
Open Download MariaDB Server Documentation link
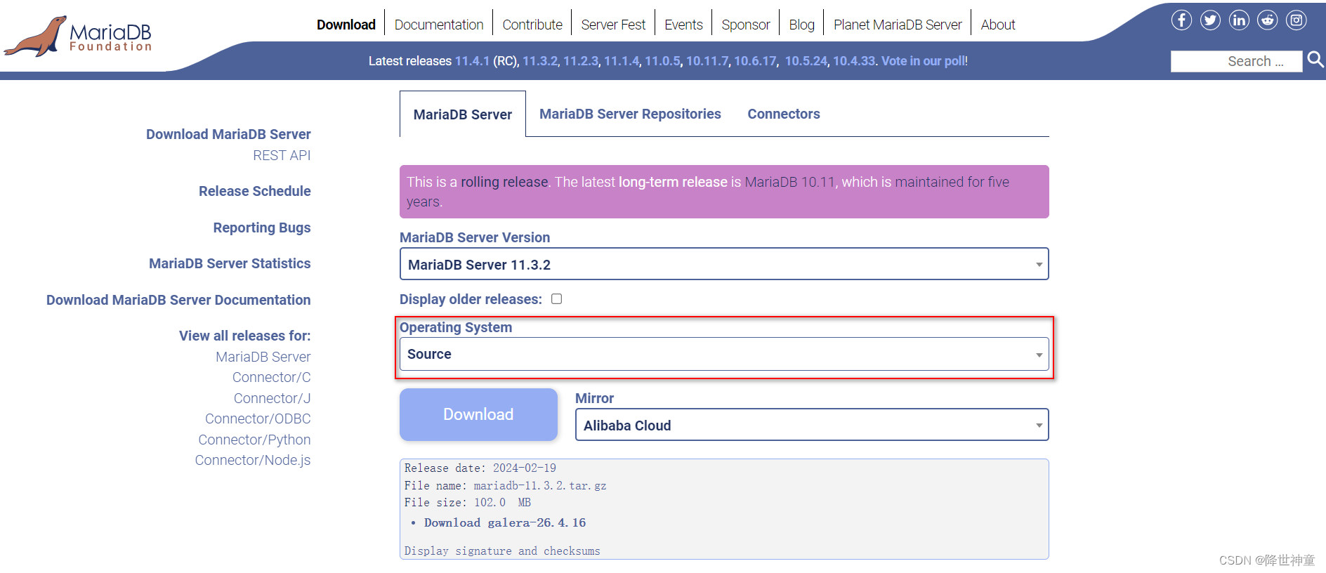[178, 300]
